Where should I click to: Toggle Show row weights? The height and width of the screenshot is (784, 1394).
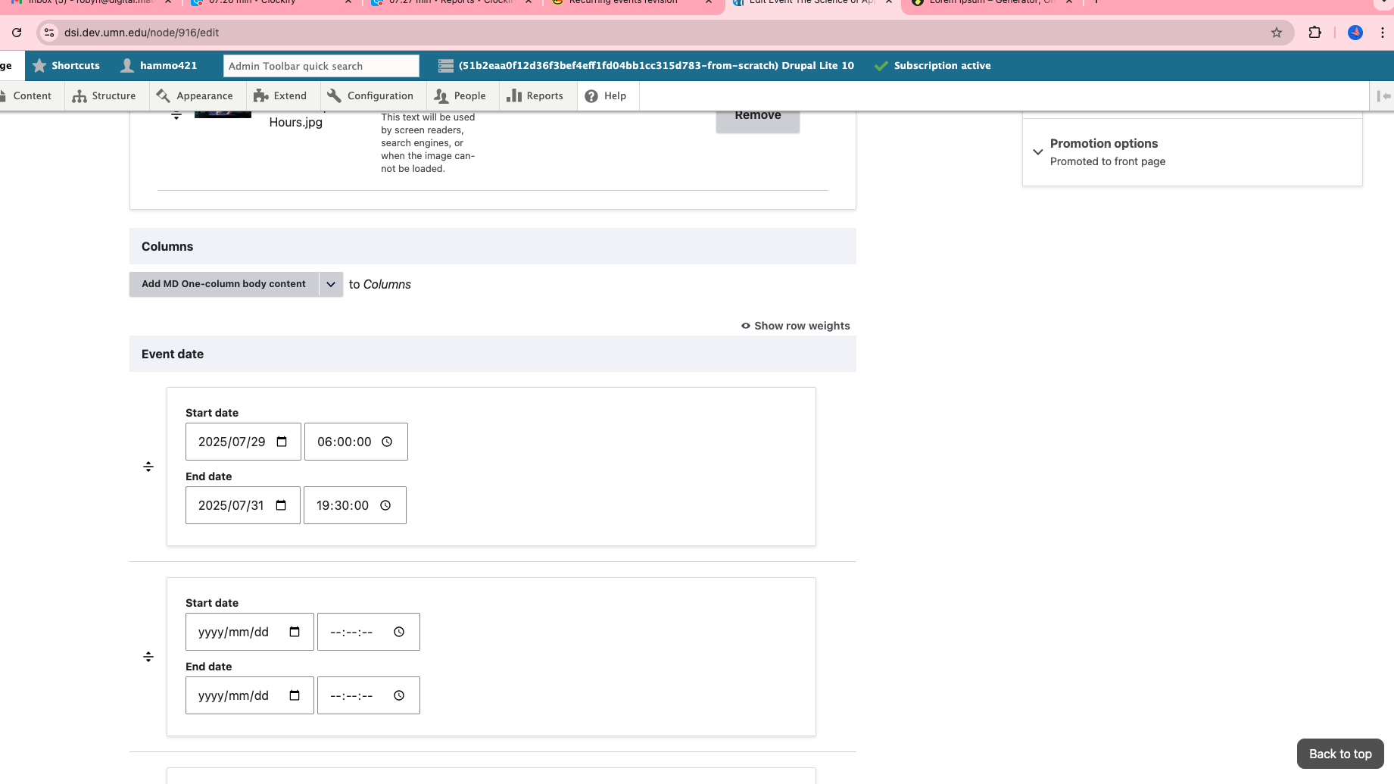pyautogui.click(x=795, y=326)
